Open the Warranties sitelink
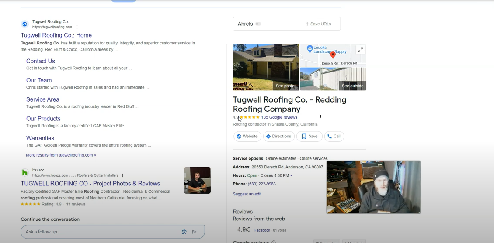Image resolution: width=494 pixels, height=243 pixels. tap(40, 138)
